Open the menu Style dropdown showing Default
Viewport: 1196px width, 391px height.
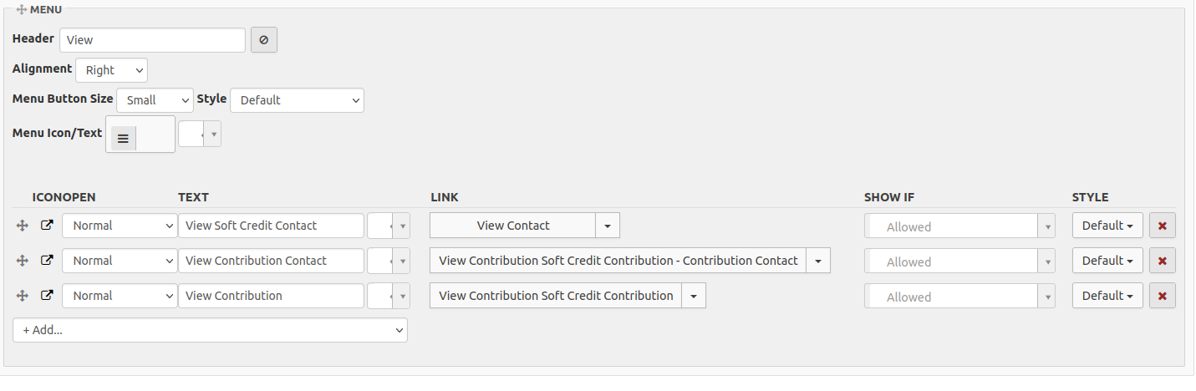pos(297,100)
